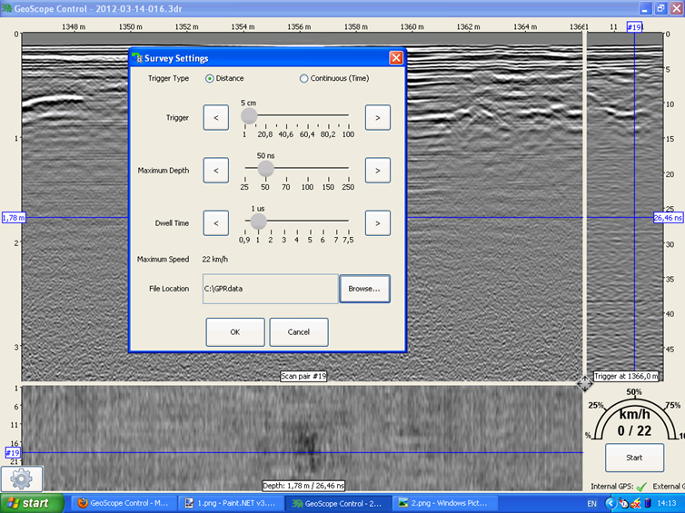The height and width of the screenshot is (513, 685).
Task: Increase Dwell Time with right arrow
Action: (378, 222)
